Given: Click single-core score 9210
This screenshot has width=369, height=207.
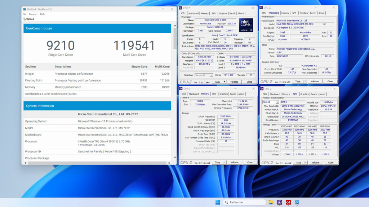Looking at the screenshot, I should point(61,46).
